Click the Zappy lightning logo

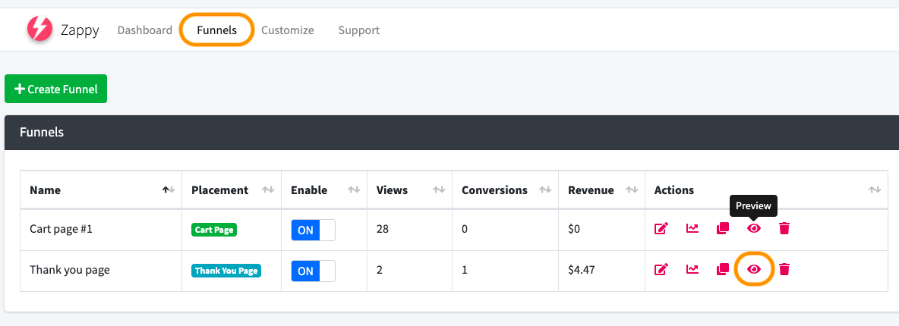(39, 30)
